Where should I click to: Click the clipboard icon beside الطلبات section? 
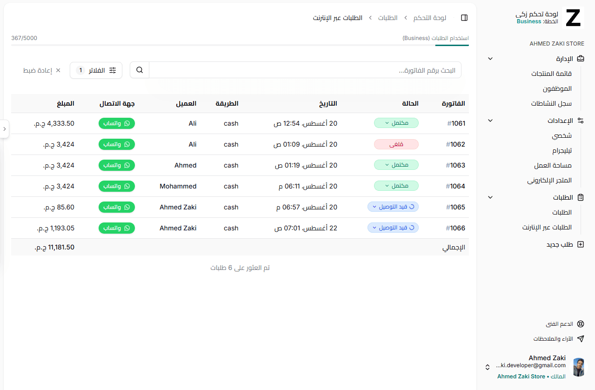coord(580,197)
